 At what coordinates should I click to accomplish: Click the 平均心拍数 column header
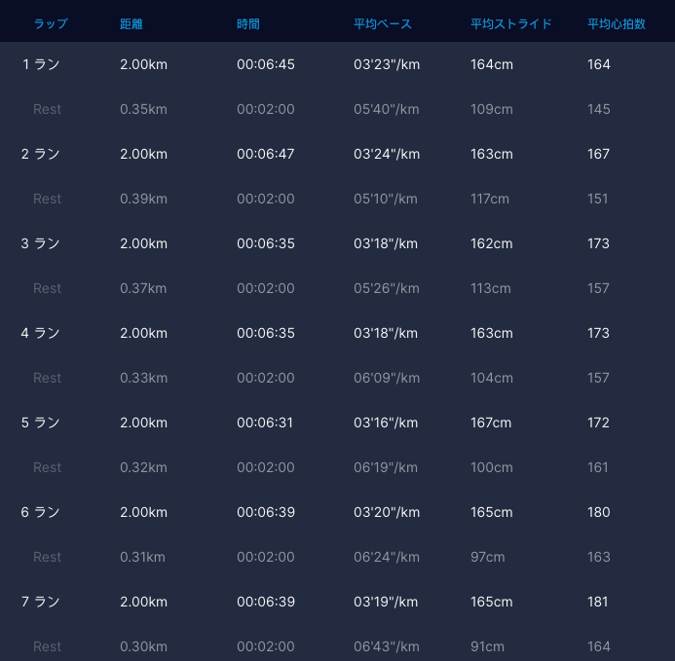617,23
